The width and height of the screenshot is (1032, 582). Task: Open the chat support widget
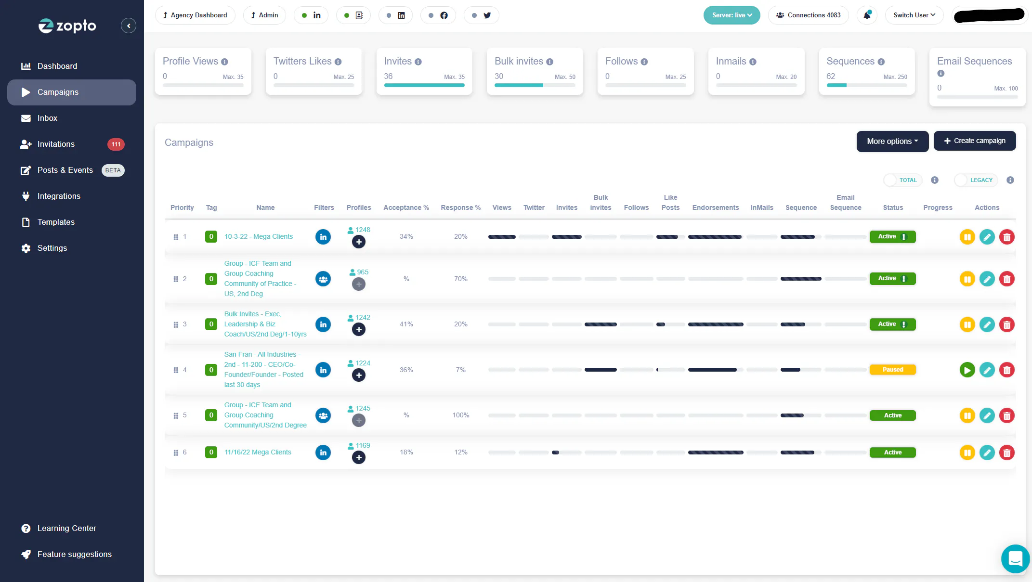(1015, 559)
